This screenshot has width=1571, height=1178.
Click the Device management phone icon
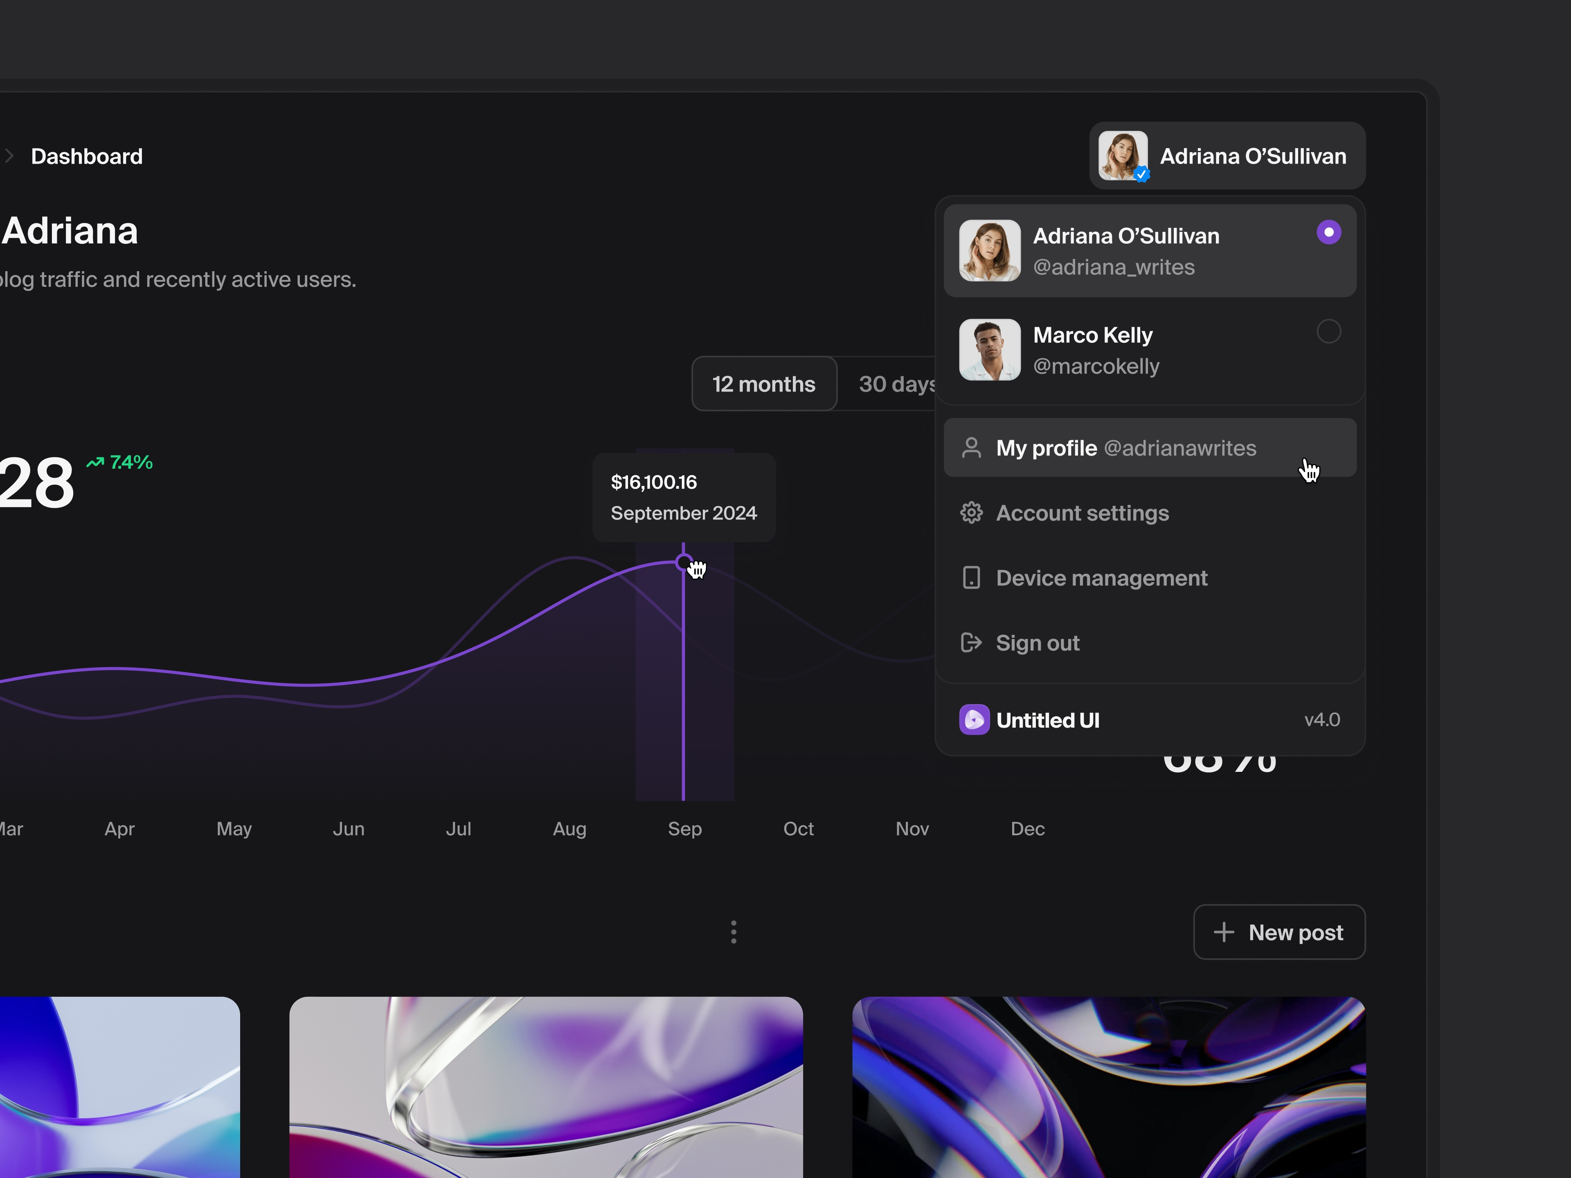coord(971,577)
